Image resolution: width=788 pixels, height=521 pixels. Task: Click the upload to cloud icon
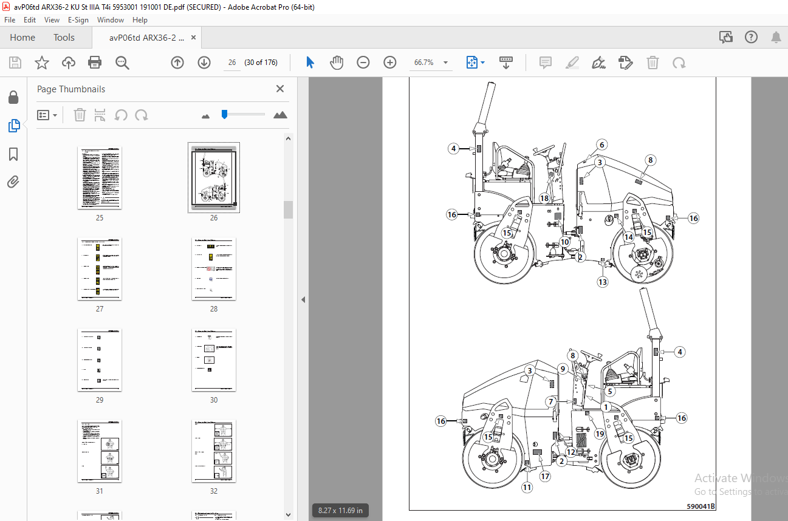click(x=69, y=63)
